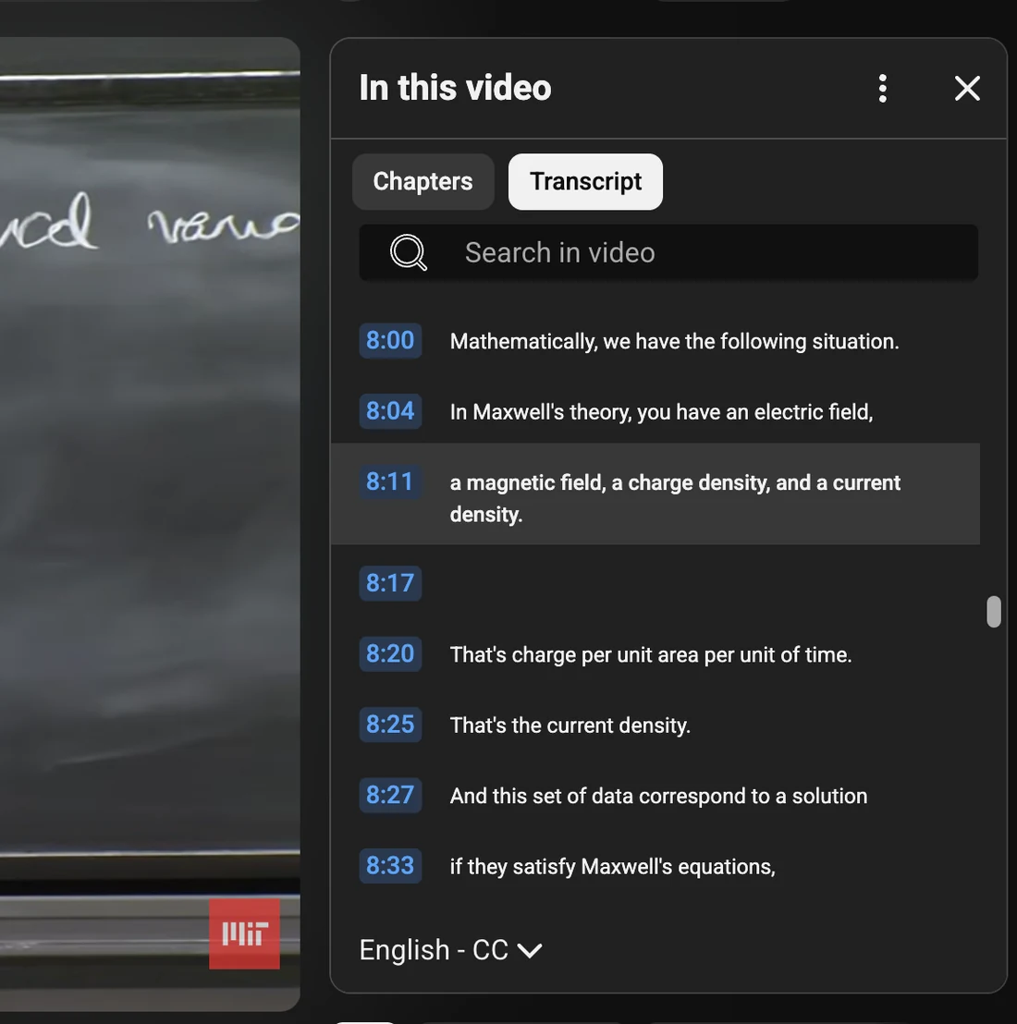
Task: Jump to timestamp 8:20
Action: click(390, 653)
